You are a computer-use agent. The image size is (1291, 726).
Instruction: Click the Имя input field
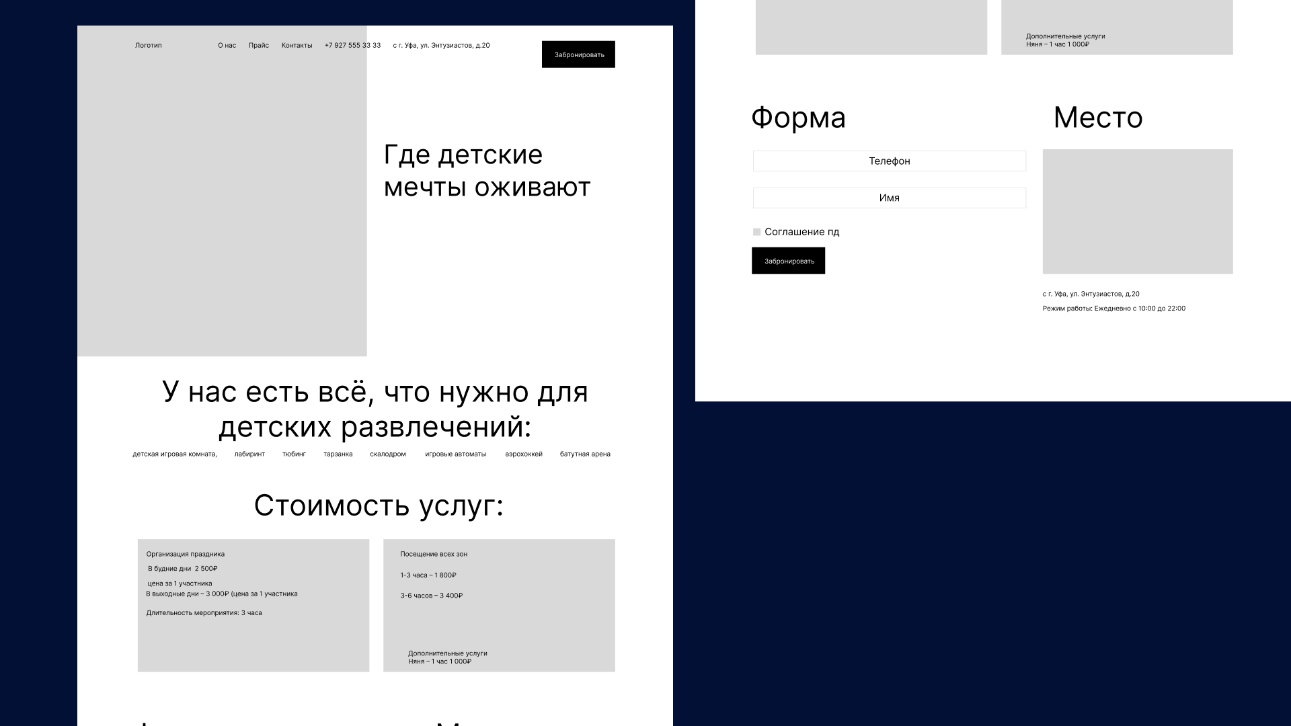click(889, 198)
